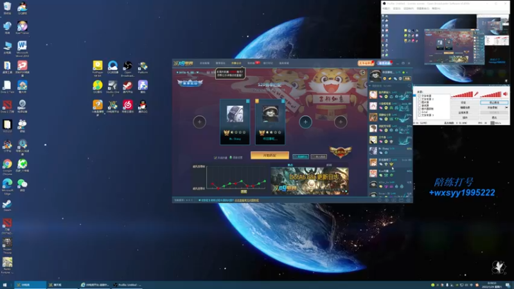The height and width of the screenshot is (289, 514).
Task: Open the This PC desktop icon
Action: pos(7,48)
